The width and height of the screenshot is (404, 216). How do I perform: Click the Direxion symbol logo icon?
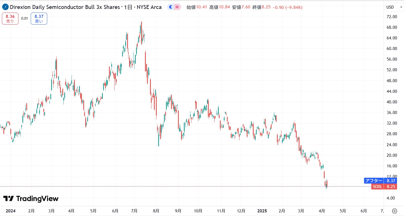pyautogui.click(x=5, y=7)
